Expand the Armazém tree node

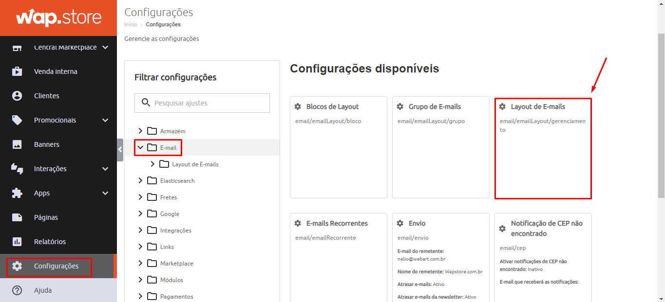point(140,131)
